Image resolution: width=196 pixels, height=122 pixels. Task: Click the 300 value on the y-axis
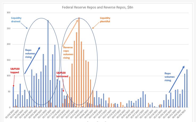(x=9, y=13)
